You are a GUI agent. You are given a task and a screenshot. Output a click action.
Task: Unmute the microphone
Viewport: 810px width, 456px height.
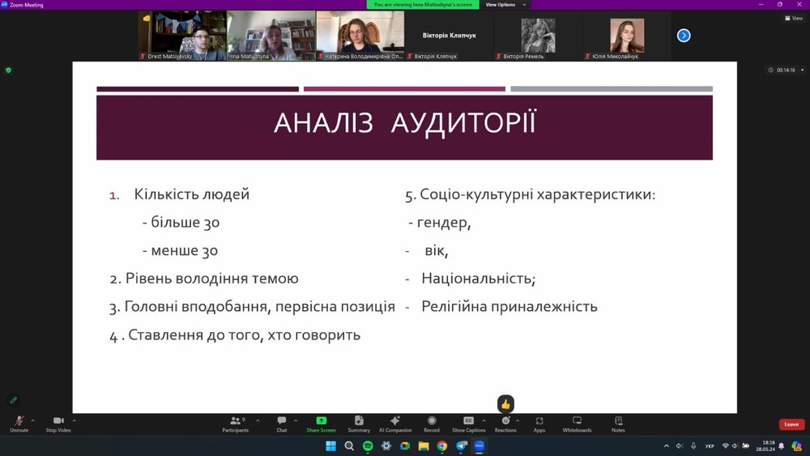point(19,424)
